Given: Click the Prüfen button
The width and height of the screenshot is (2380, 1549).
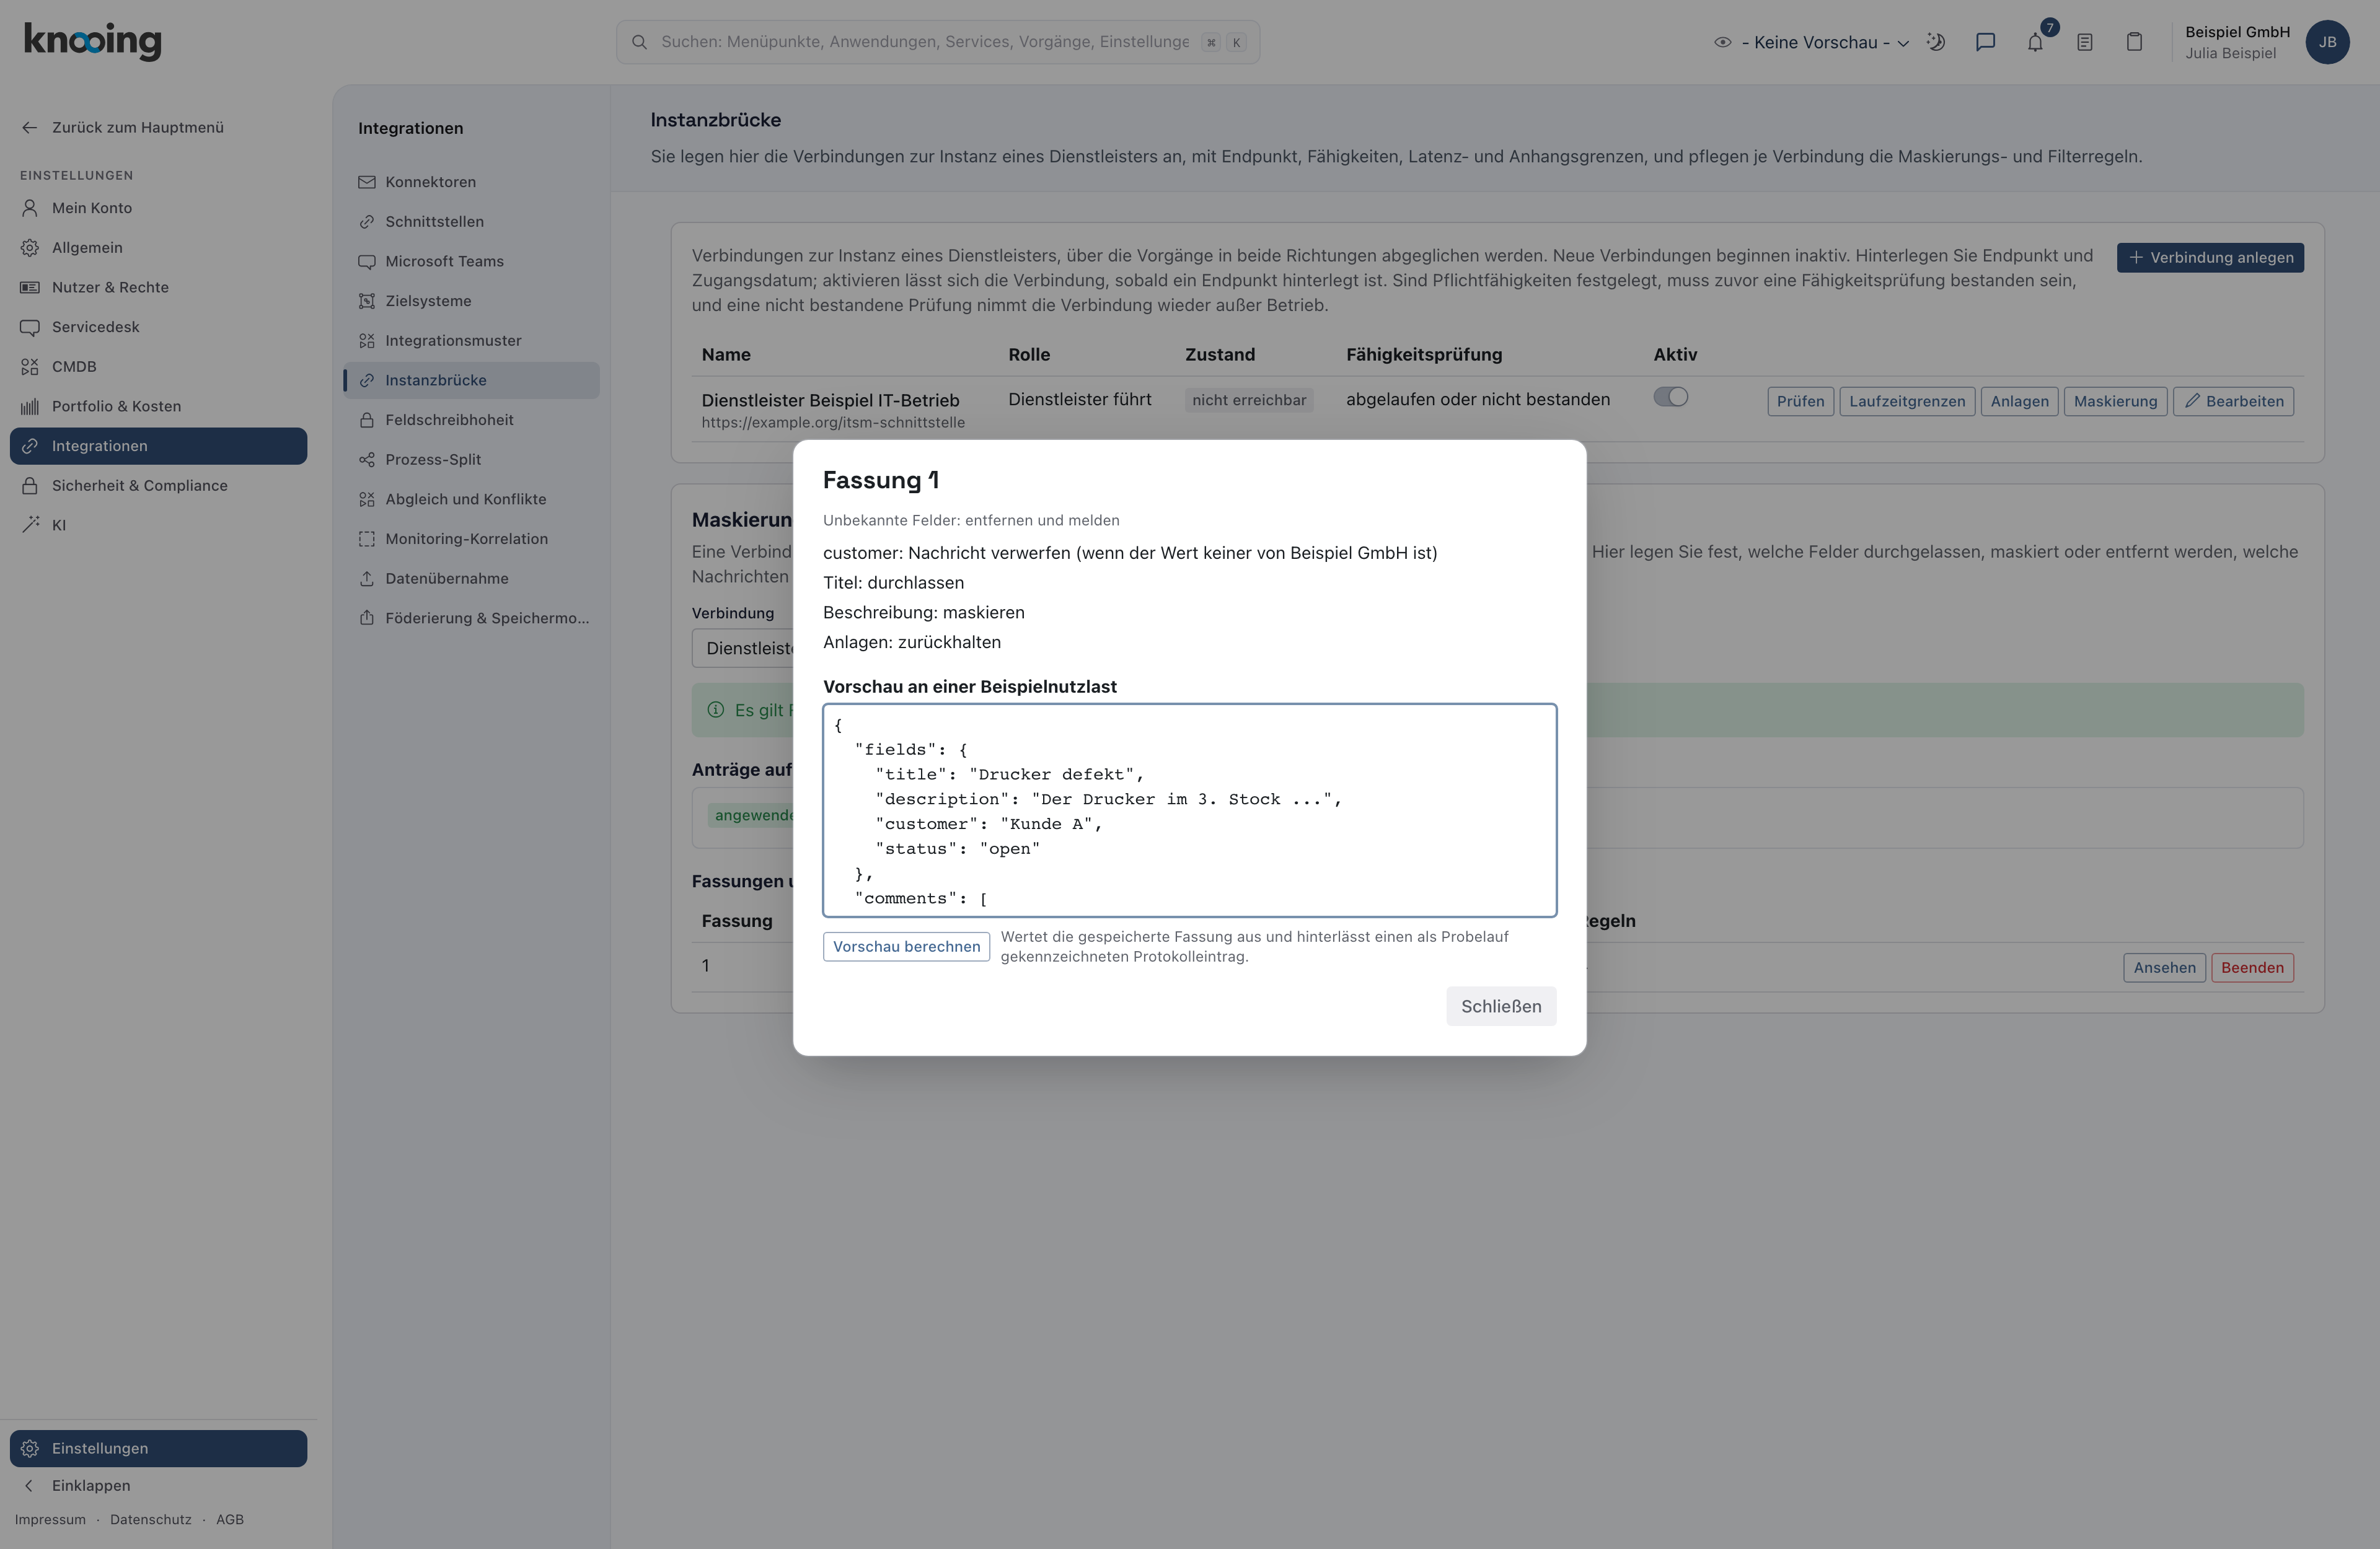Looking at the screenshot, I should coord(1800,401).
